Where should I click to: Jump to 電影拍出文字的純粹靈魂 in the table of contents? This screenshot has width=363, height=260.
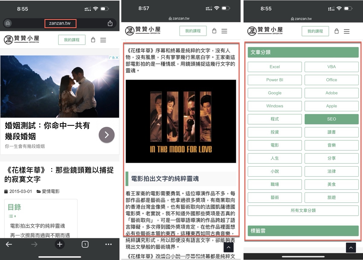click(38, 226)
